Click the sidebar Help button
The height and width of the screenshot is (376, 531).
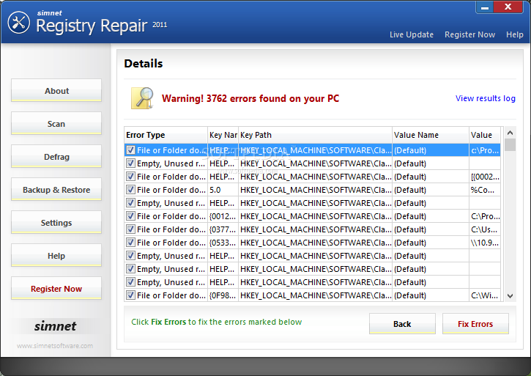click(56, 255)
